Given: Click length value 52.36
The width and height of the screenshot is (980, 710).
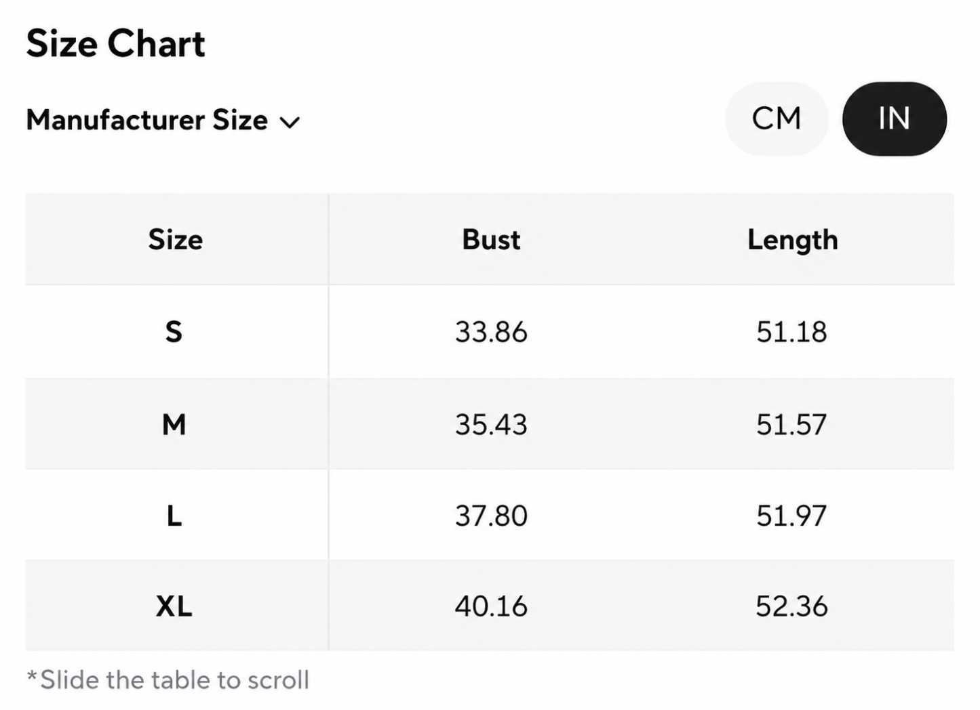Looking at the screenshot, I should tap(791, 606).
